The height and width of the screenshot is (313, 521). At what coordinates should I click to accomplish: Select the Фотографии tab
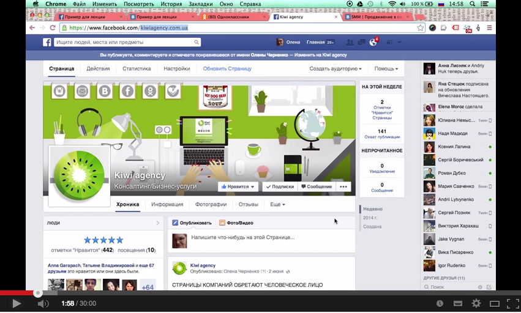(x=211, y=204)
